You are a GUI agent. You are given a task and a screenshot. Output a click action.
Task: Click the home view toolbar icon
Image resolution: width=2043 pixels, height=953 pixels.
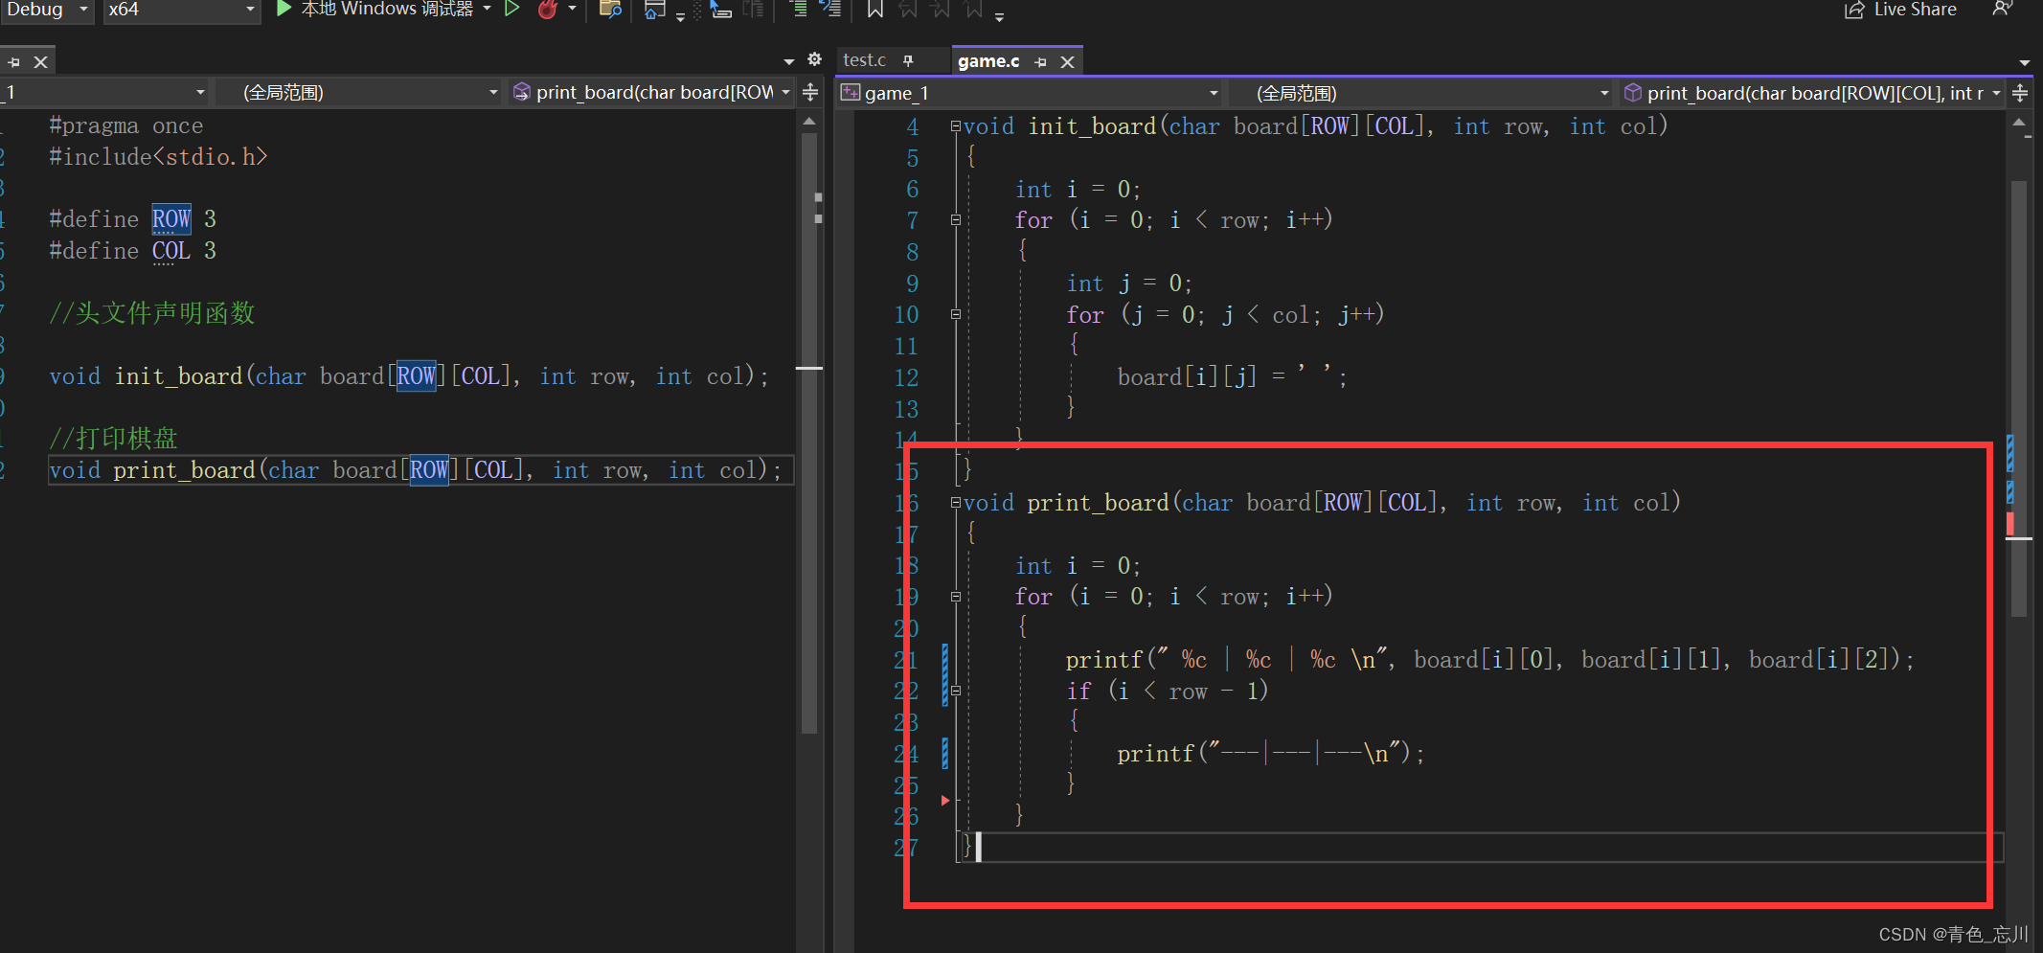coord(654,10)
